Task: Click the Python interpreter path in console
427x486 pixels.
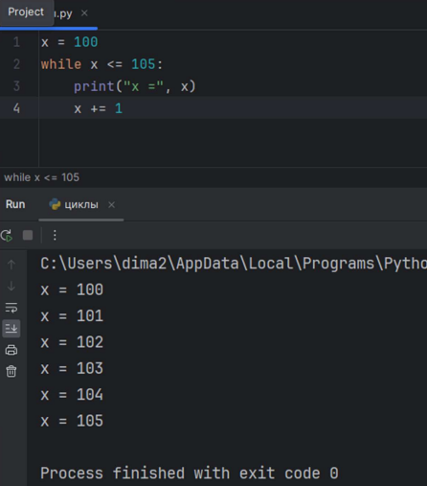Action: (x=234, y=264)
